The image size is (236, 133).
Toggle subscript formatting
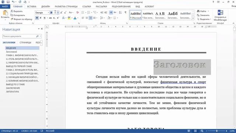pyautogui.click(x=54, y=18)
